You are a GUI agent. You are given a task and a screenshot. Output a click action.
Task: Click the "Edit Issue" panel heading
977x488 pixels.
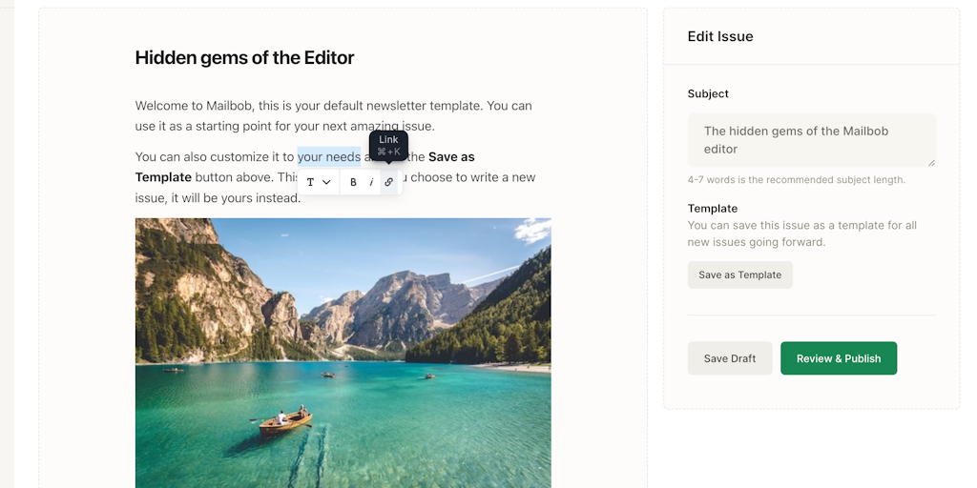pyautogui.click(x=720, y=36)
